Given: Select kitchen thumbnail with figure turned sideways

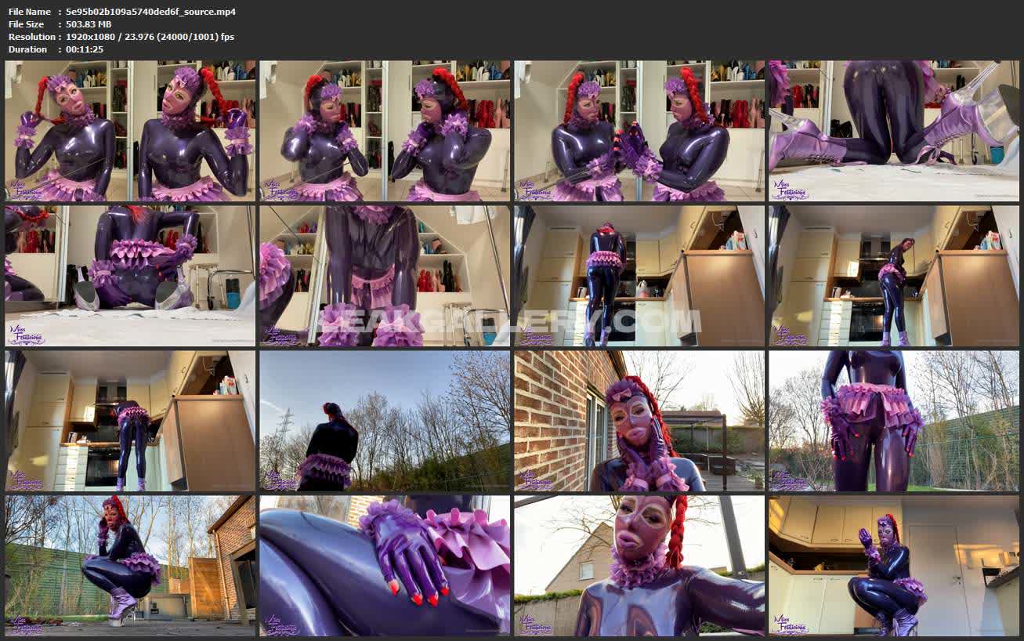Looking at the screenshot, I should pyautogui.click(x=894, y=276).
